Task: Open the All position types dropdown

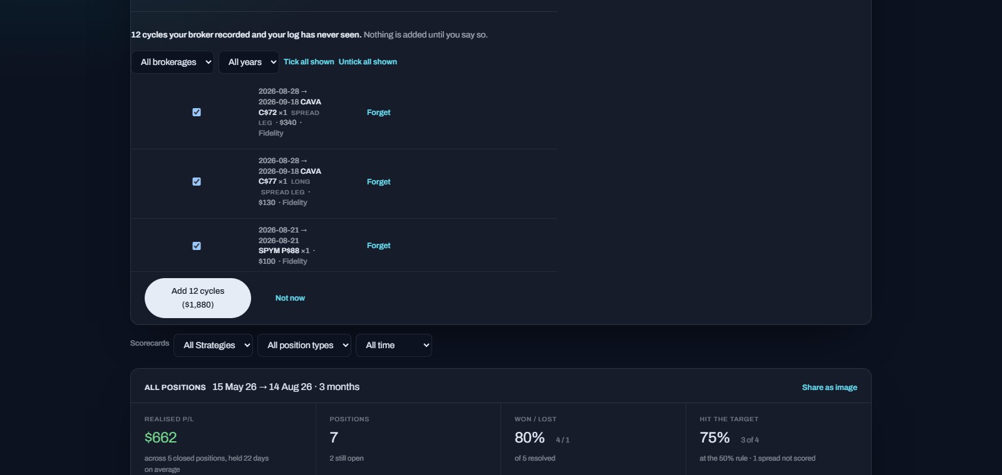Action: 304,345
